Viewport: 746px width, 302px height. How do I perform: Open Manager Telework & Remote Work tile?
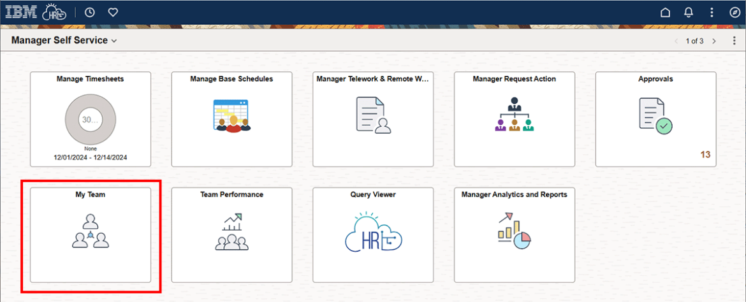[373, 119]
